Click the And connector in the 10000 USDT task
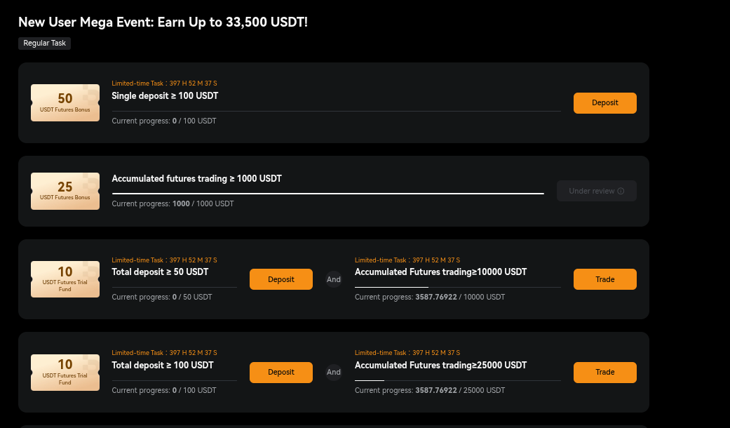The width and height of the screenshot is (730, 428). point(333,279)
